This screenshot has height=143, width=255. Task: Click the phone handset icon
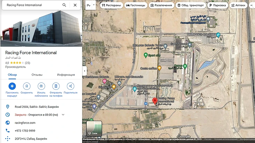click(x=7, y=130)
